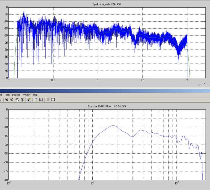Click the '10^2' x-axis label in lower plot
This screenshot has width=210, height=190.
coord(9,183)
